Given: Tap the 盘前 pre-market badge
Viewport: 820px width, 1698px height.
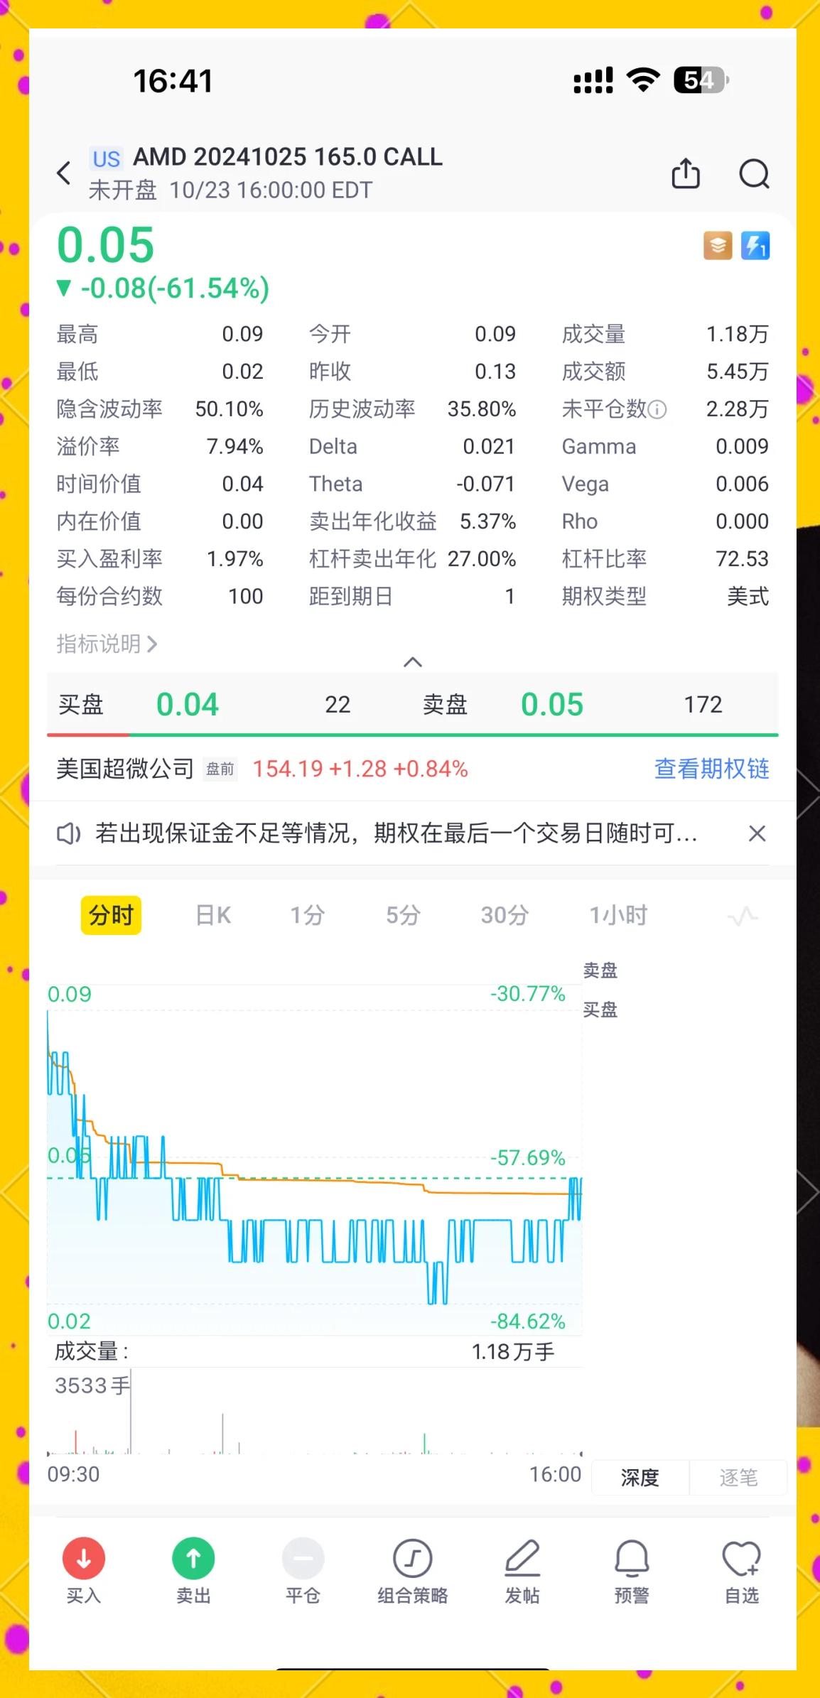Looking at the screenshot, I should click(x=220, y=769).
